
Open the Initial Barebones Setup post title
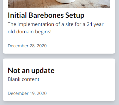point(46,15)
